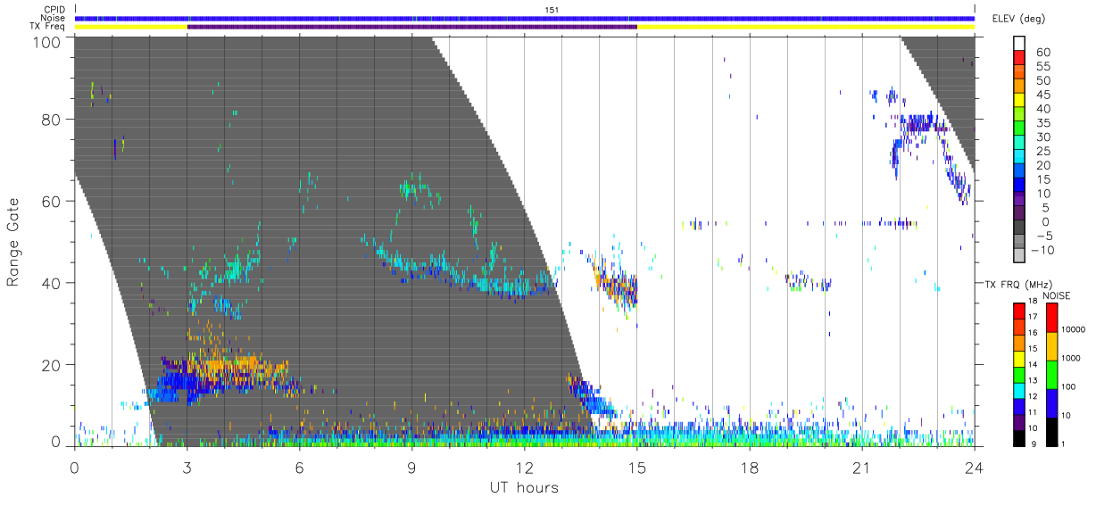Click the purple segment of TX Freq bar
Viewport: 1096px width, 506px height.
coord(411,27)
